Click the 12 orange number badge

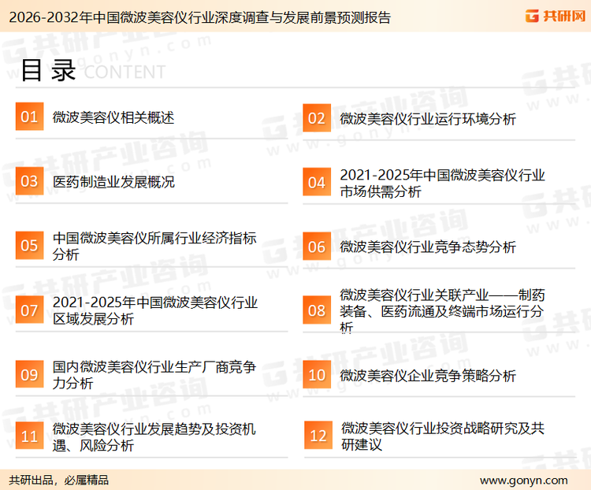coord(318,436)
